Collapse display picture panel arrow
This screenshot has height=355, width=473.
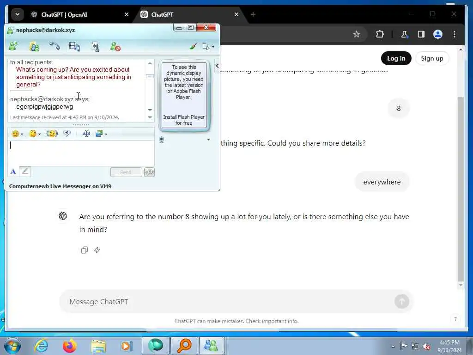[x=217, y=66]
